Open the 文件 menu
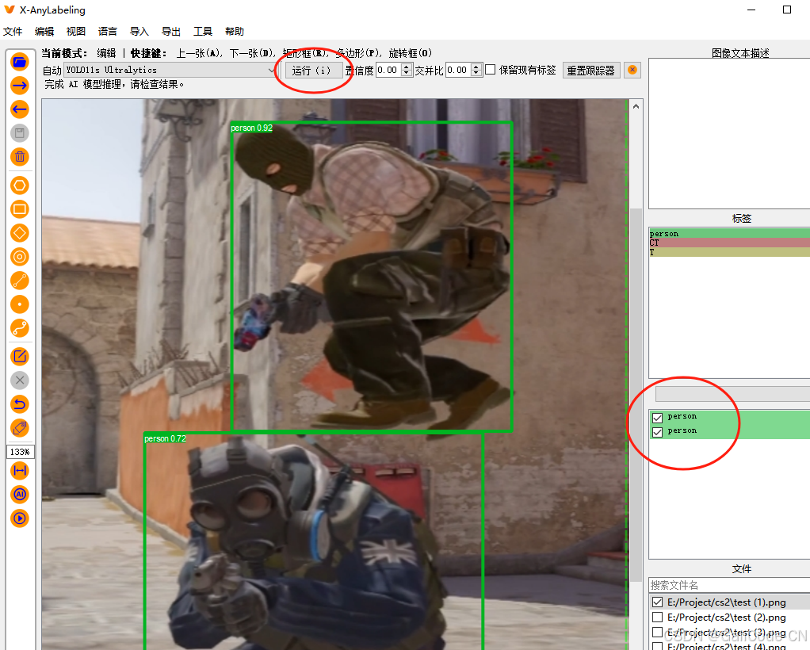 13,32
